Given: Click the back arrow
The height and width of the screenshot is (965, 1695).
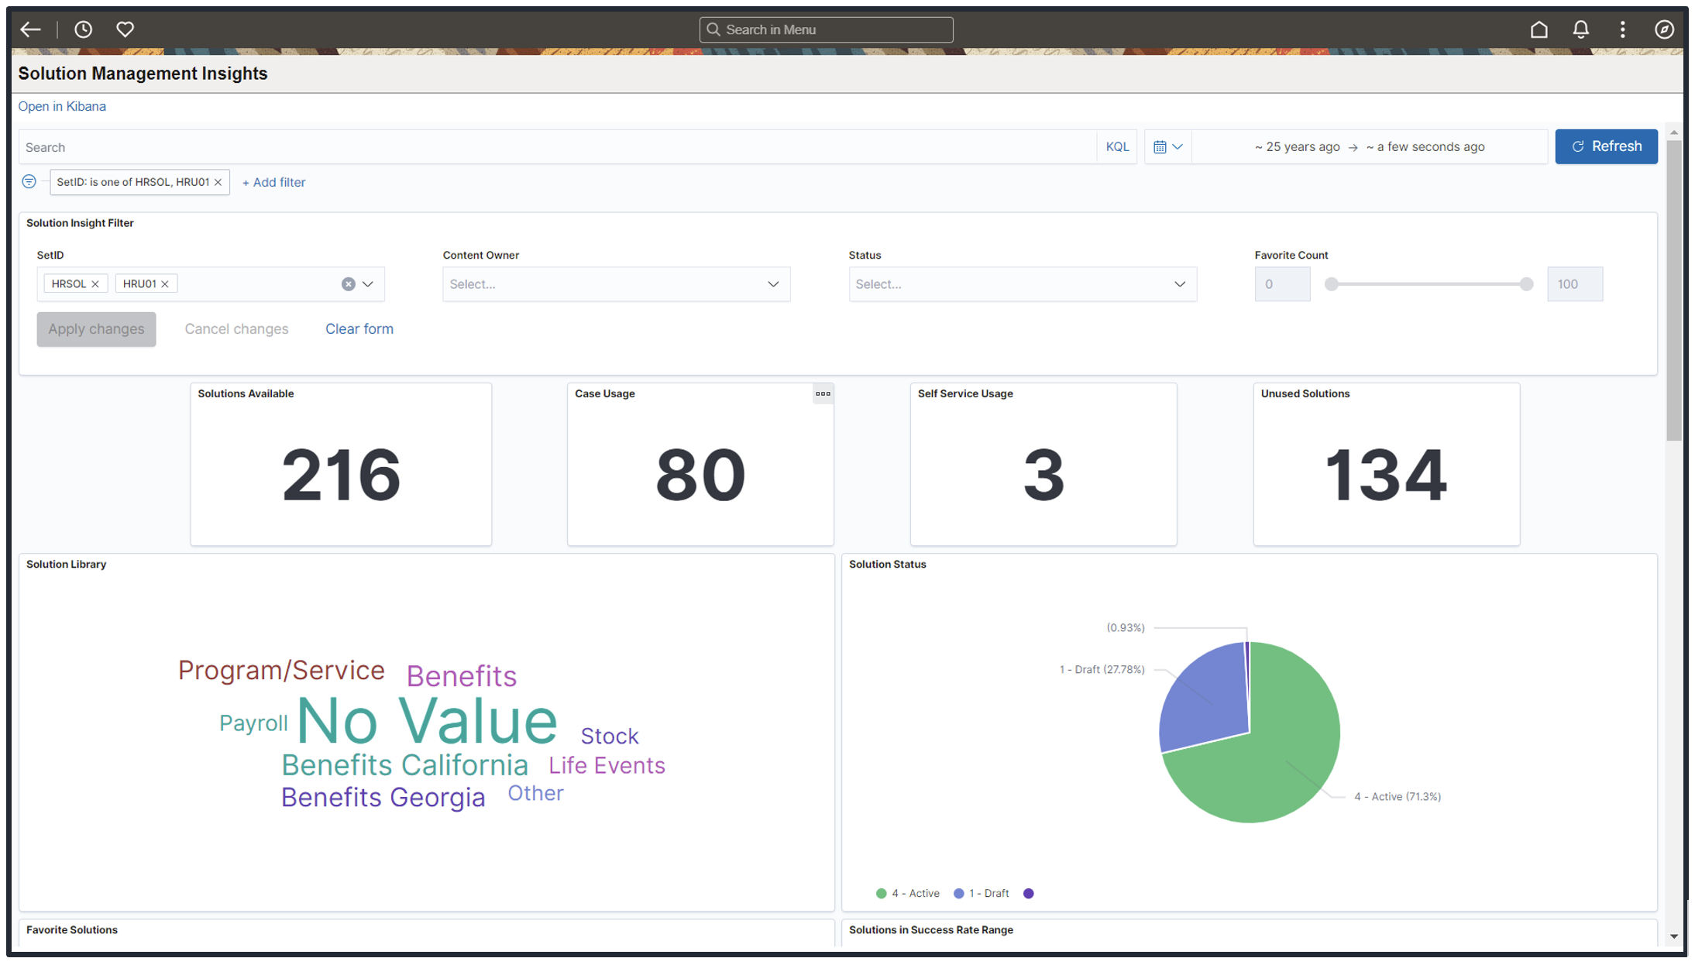Looking at the screenshot, I should pos(30,29).
